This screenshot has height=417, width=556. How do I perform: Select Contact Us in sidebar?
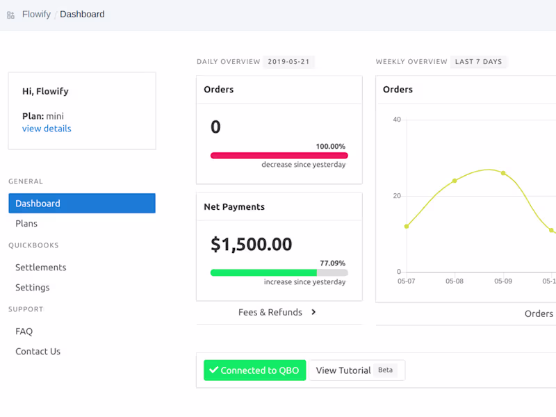tap(38, 352)
